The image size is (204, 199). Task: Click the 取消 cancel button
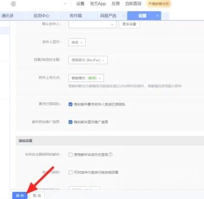[x=37, y=196]
